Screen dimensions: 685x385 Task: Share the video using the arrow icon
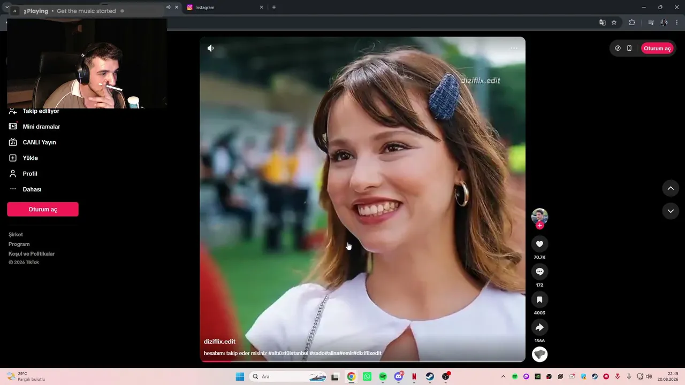point(539,327)
